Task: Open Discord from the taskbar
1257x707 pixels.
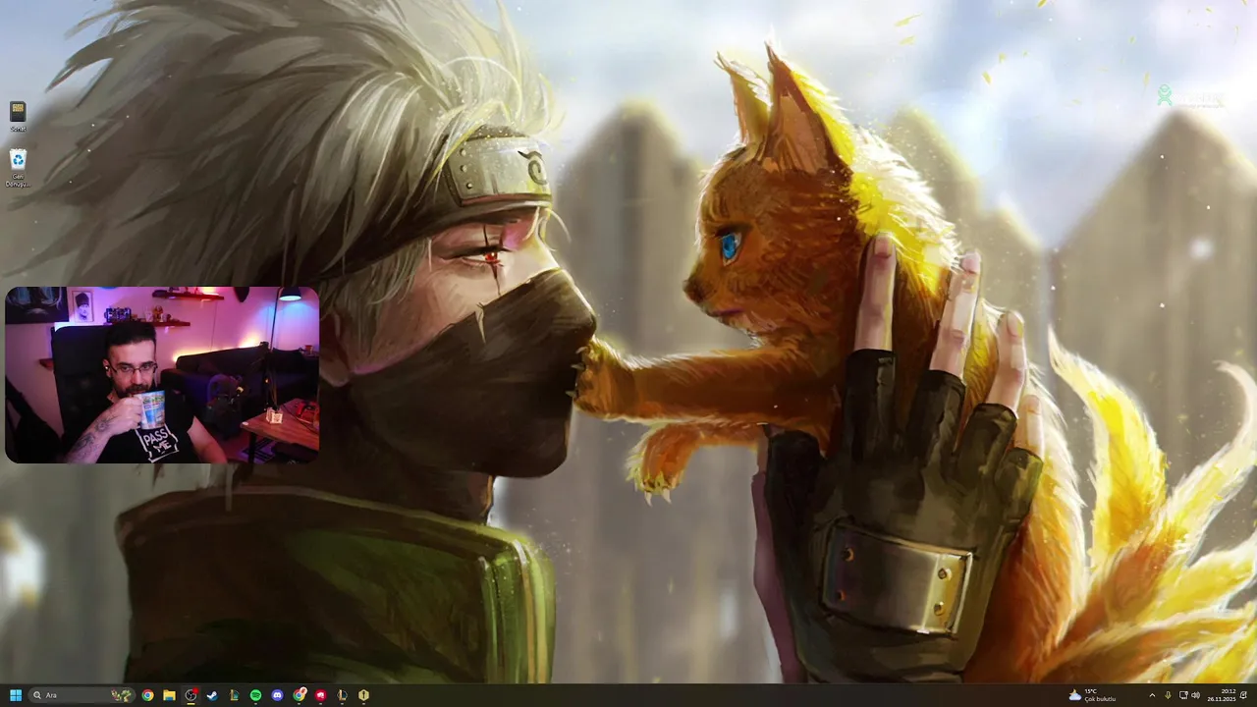Action: (x=277, y=695)
